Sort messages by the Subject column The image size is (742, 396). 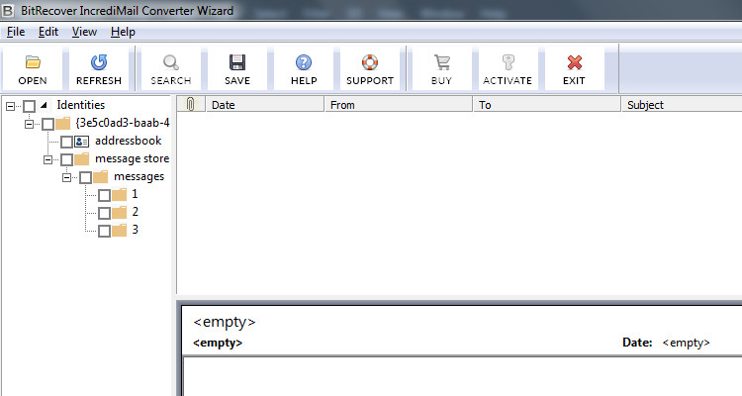coord(682,104)
